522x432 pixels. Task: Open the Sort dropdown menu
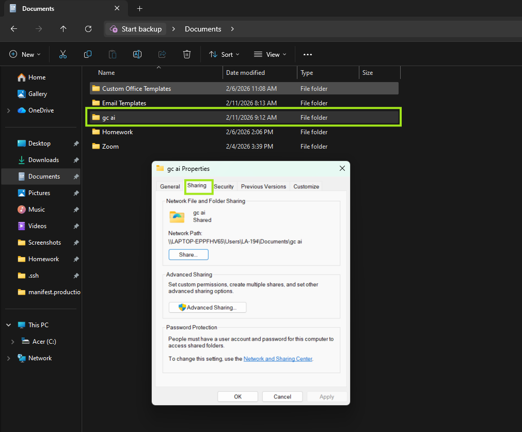click(x=224, y=54)
